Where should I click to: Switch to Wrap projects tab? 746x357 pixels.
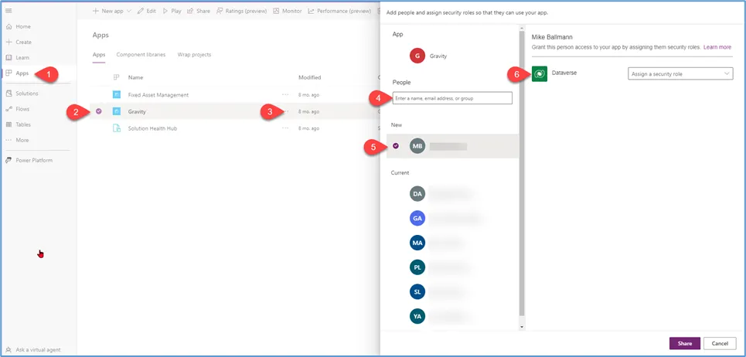point(194,55)
